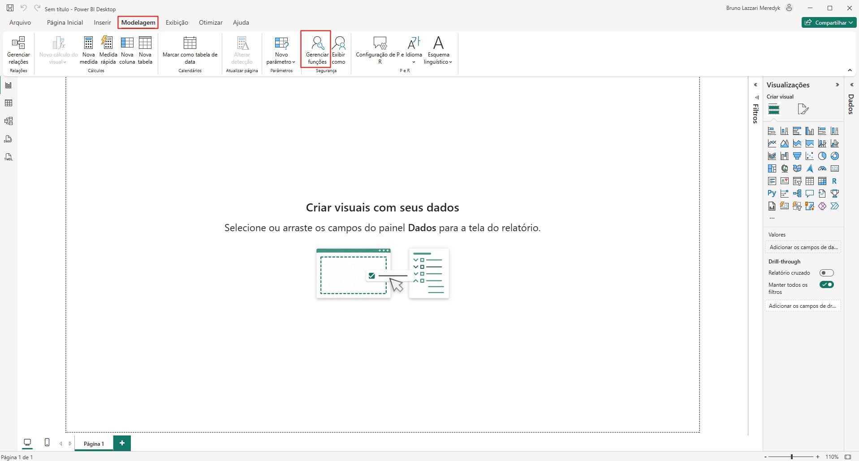Click Exibir como icon
Screen dimensions: 859x461
tap(339, 50)
